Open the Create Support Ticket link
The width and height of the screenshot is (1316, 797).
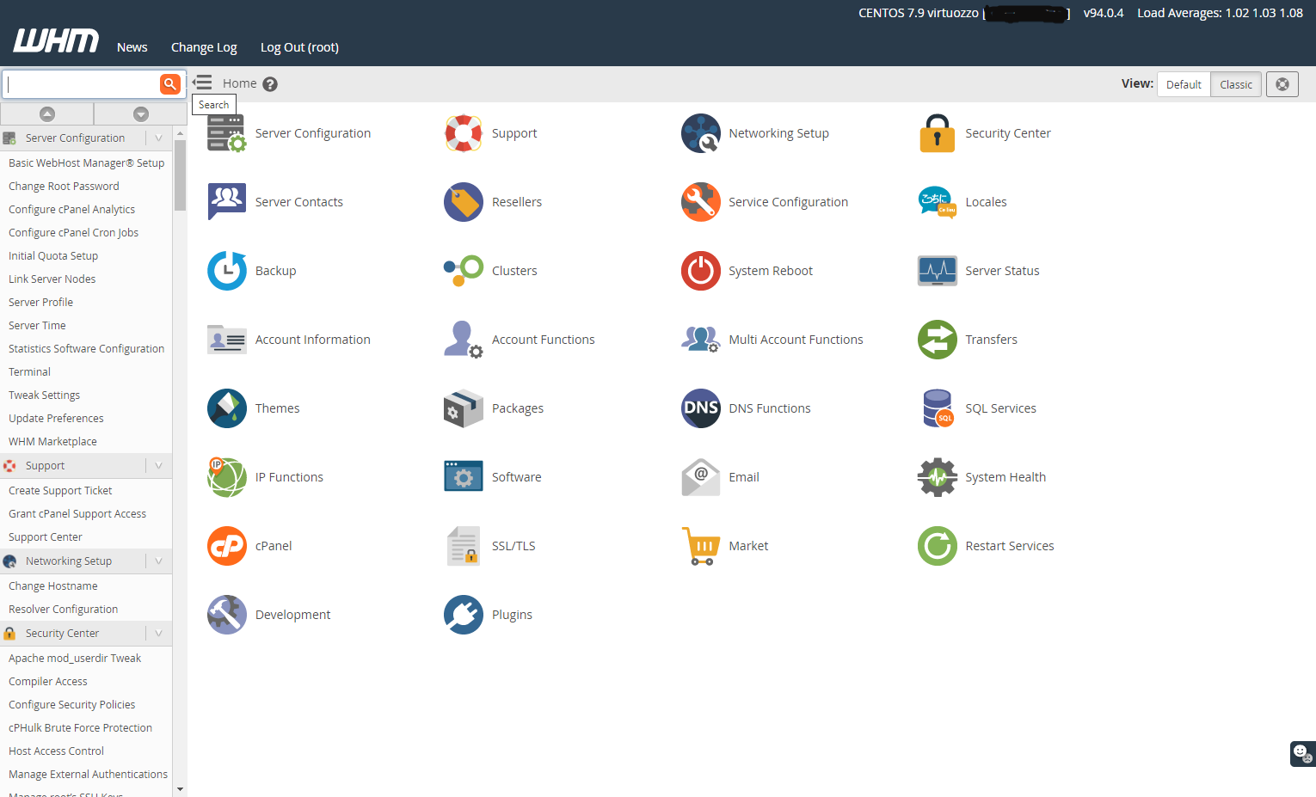(59, 490)
